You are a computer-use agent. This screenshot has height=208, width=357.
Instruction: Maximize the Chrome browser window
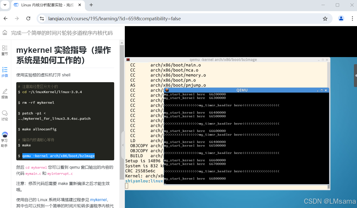(337, 5)
